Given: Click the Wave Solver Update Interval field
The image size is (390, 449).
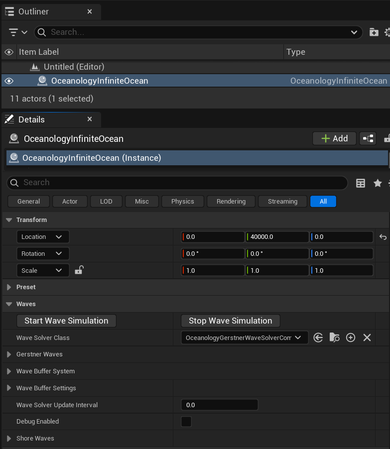Looking at the screenshot, I should click(219, 405).
